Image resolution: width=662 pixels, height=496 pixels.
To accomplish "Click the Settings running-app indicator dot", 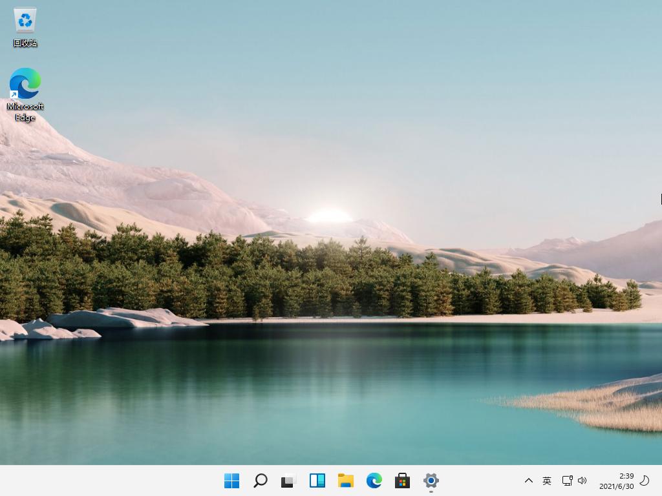I will pyautogui.click(x=430, y=491).
